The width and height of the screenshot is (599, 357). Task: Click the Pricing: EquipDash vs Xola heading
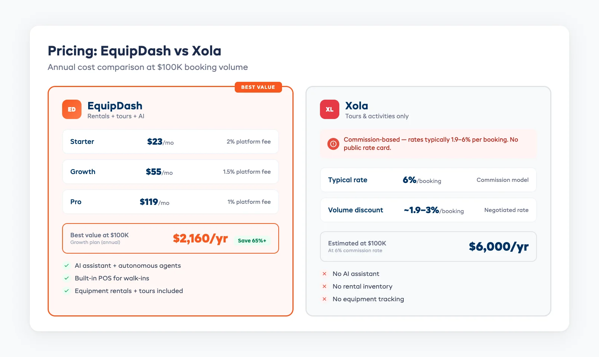[134, 51]
